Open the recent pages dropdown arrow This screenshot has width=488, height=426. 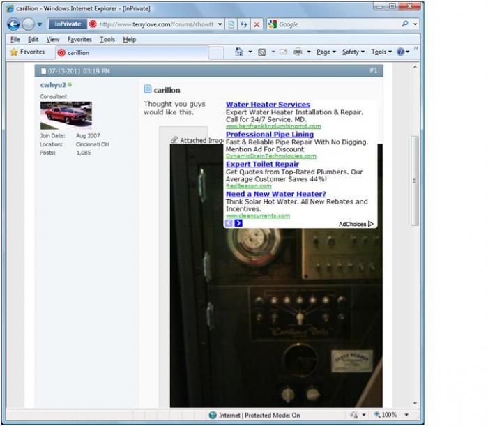pos(40,24)
